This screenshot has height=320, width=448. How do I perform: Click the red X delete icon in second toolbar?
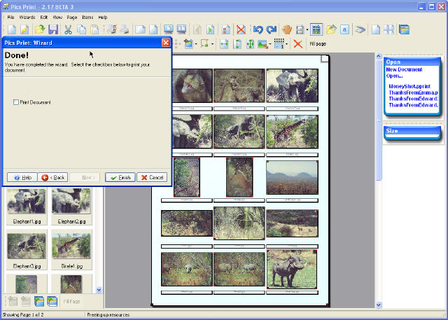[x=297, y=44]
